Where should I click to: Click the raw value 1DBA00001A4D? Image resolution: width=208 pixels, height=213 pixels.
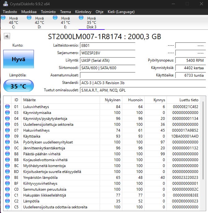pyautogui.click(x=185, y=136)
